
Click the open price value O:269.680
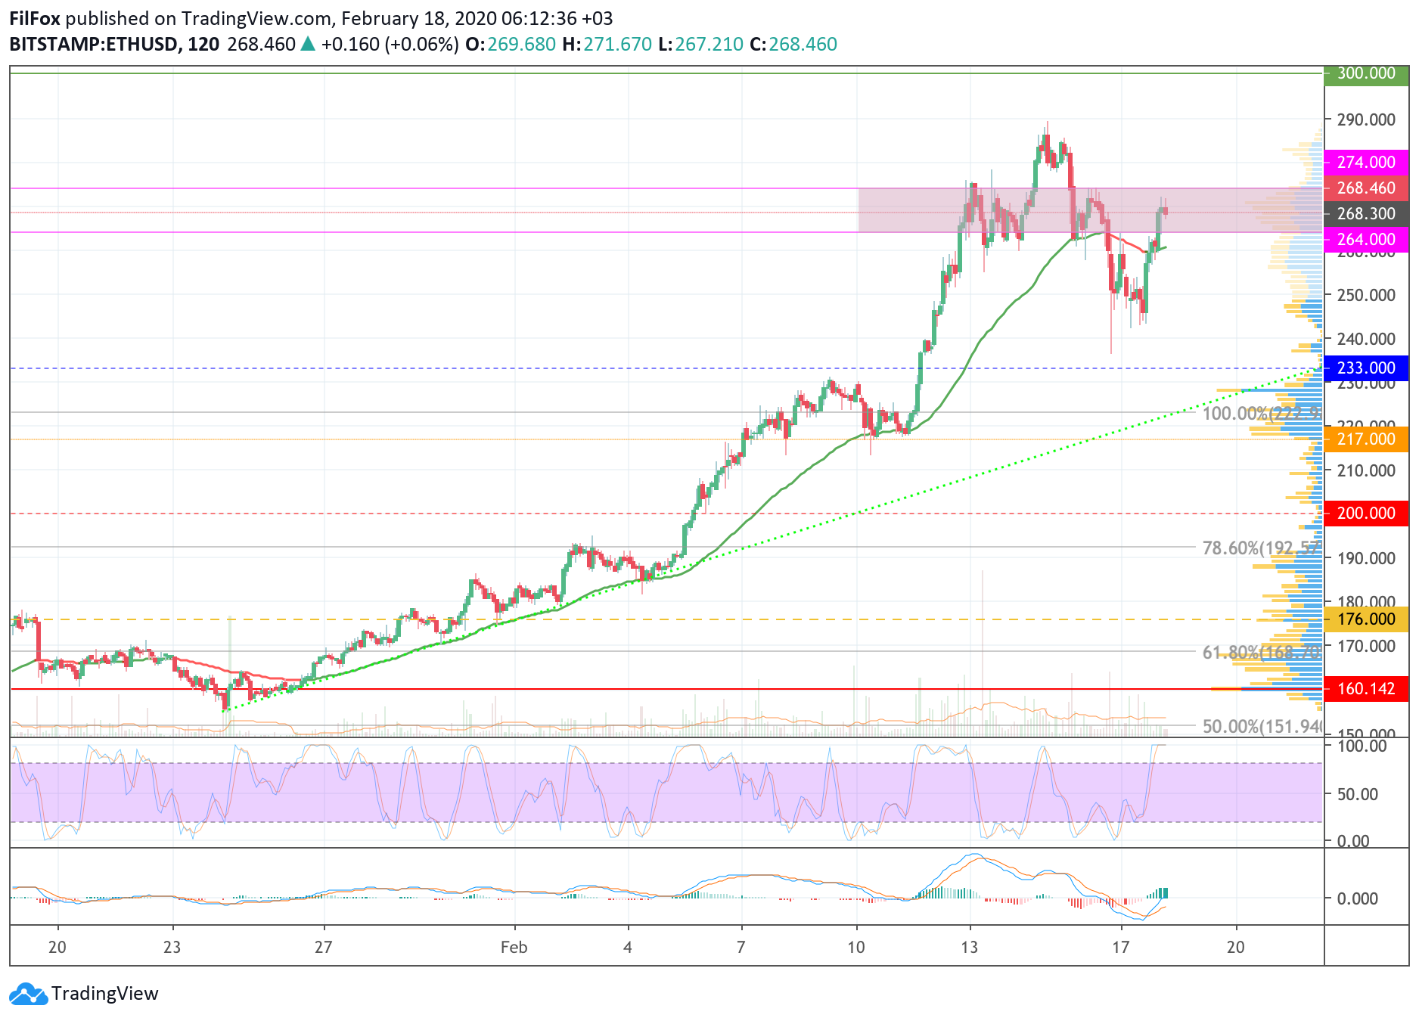pos(511,44)
